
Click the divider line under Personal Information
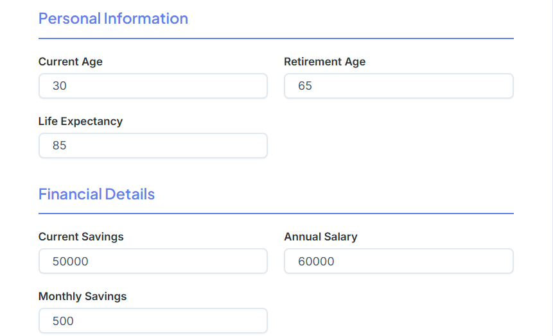[x=276, y=38]
